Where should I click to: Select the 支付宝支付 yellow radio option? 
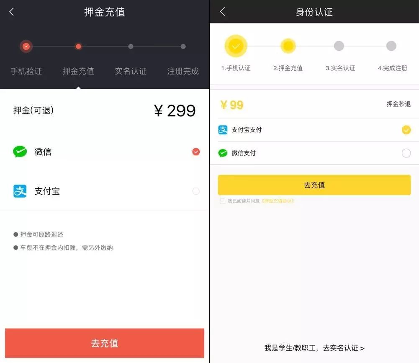[406, 130]
